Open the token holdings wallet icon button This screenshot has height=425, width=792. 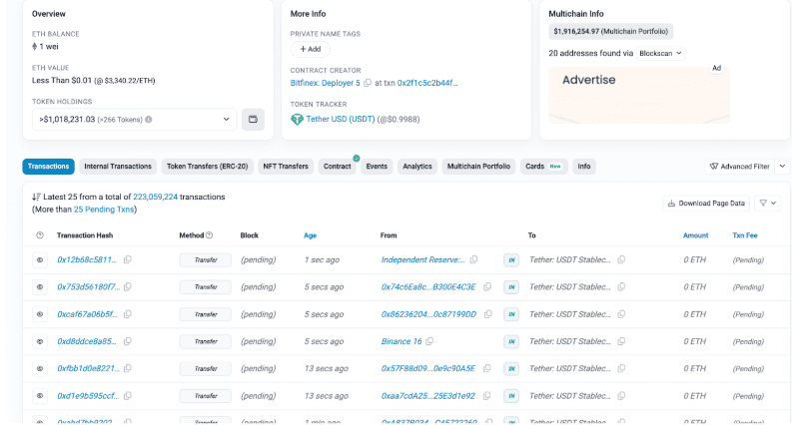[x=253, y=120]
